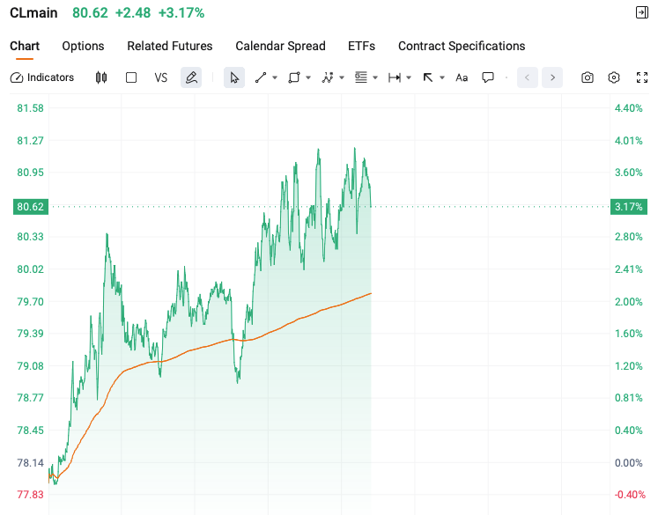Click the +3.17% header percent change
Image resolution: width=658 pixels, height=515 pixels.
pyautogui.click(x=181, y=13)
